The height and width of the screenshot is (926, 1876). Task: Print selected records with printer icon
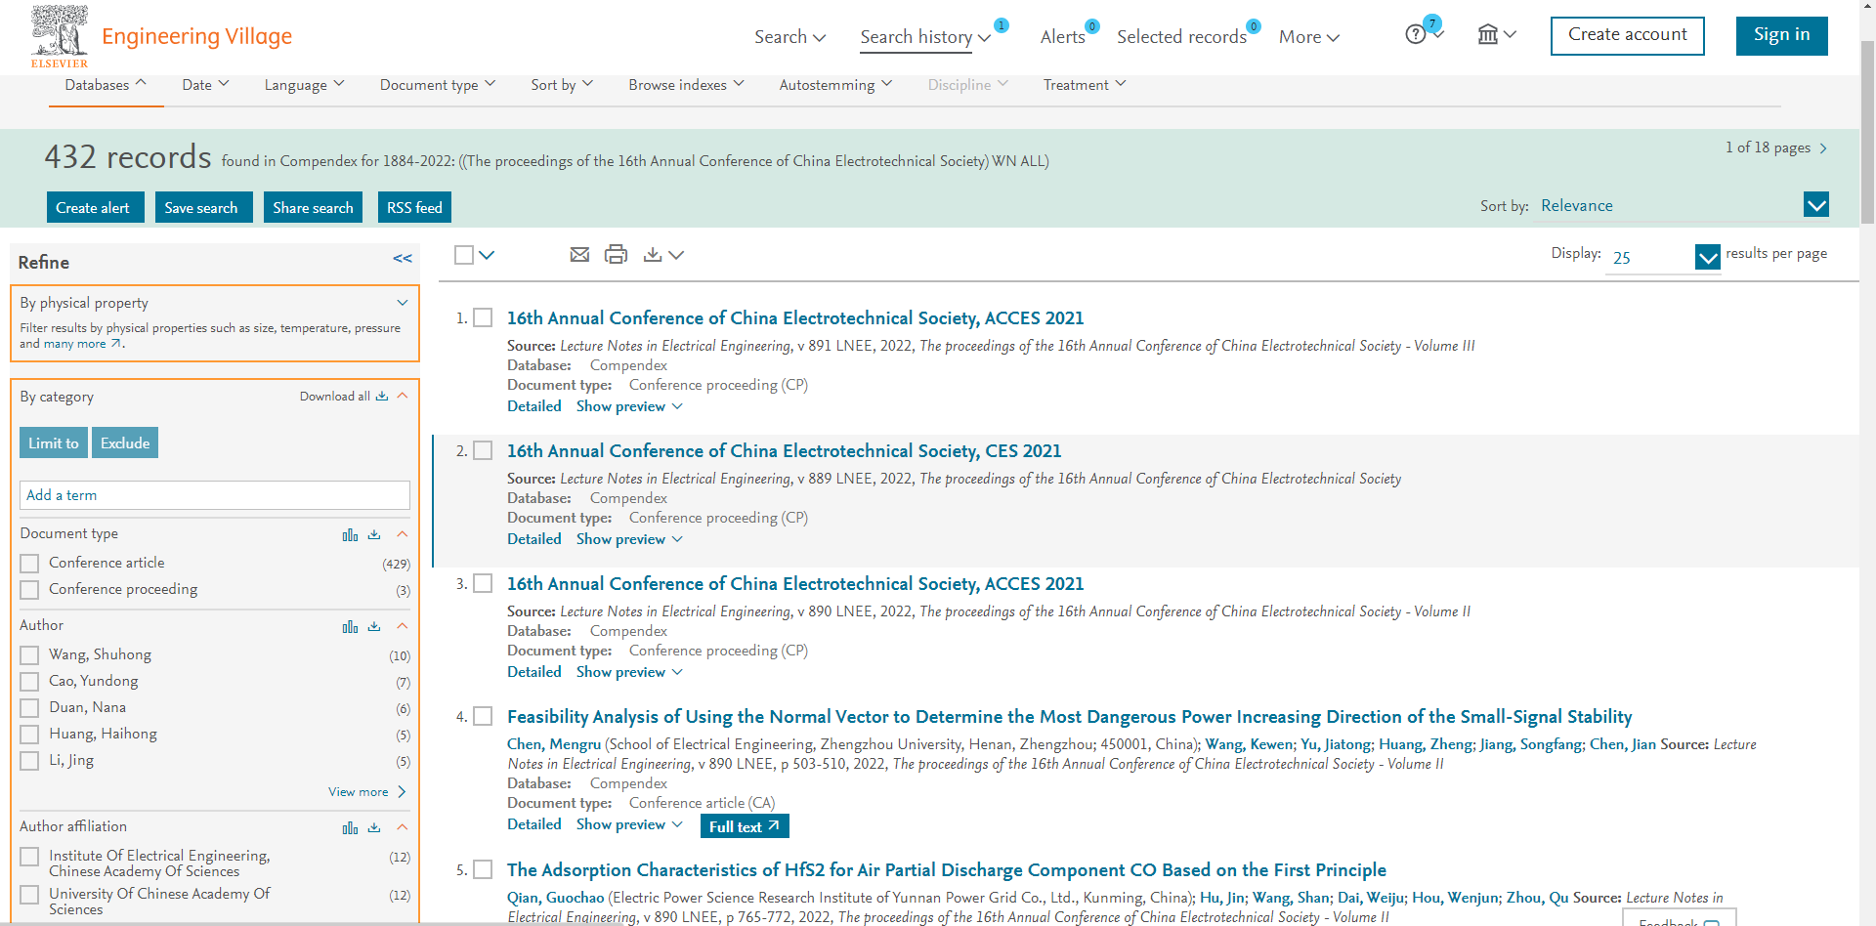click(616, 255)
